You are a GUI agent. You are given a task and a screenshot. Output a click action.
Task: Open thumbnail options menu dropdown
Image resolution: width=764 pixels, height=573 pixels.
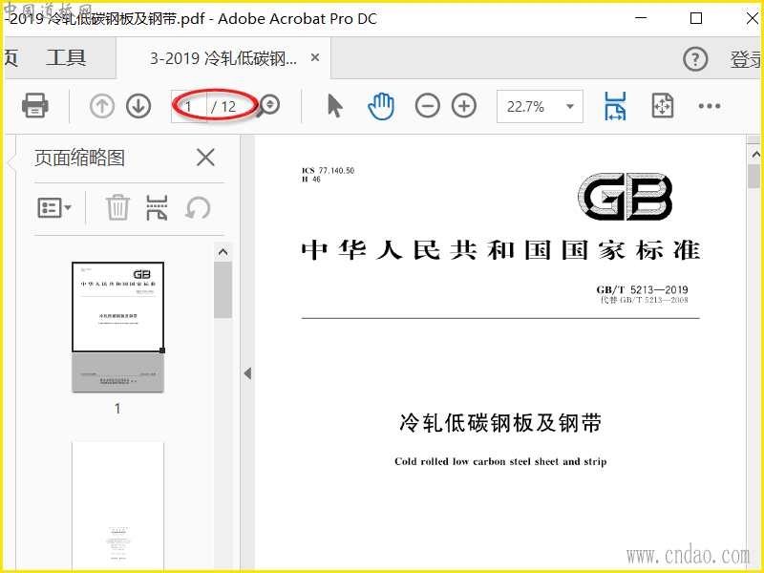[x=54, y=208]
